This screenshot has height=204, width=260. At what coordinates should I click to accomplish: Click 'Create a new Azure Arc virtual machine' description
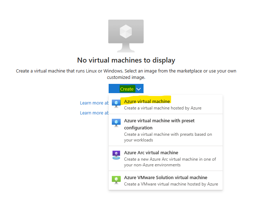170,162
